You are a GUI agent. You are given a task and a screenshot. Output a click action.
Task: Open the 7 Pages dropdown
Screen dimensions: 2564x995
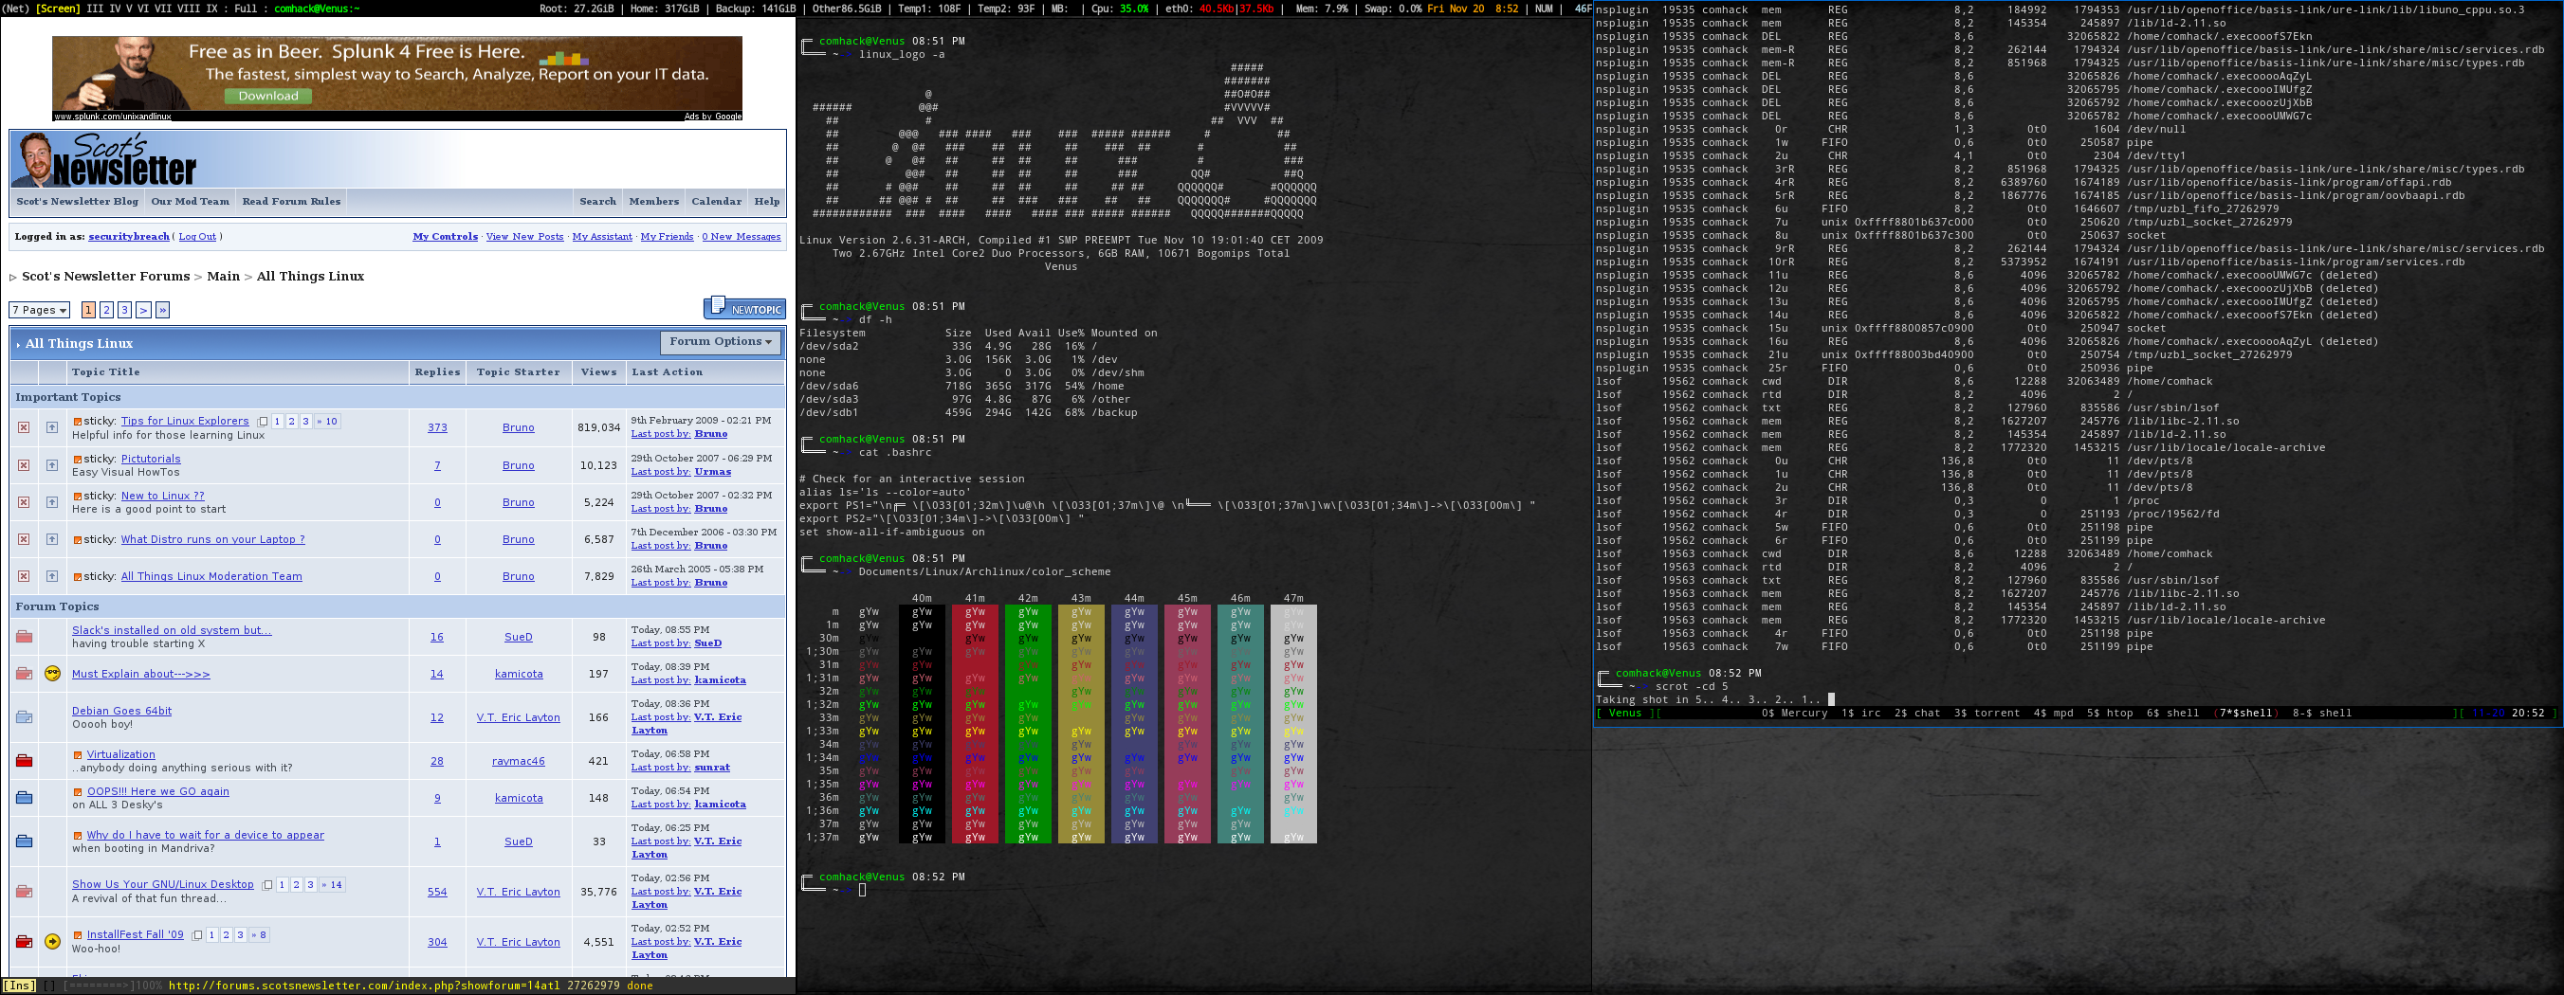tap(40, 311)
